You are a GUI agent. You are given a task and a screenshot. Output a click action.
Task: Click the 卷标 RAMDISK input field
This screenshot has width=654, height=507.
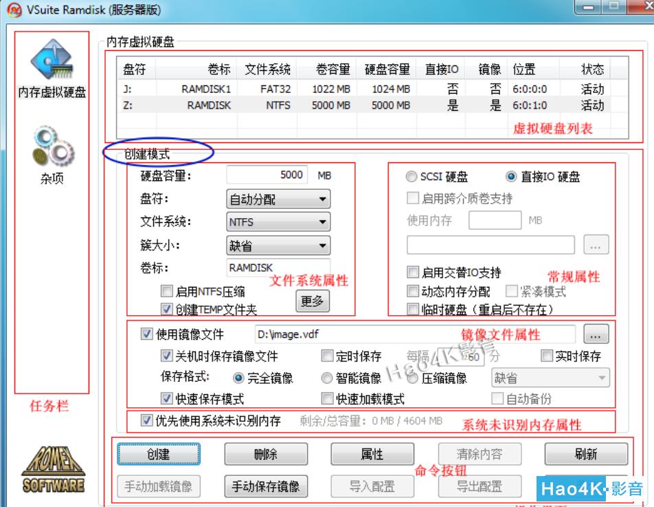point(278,268)
